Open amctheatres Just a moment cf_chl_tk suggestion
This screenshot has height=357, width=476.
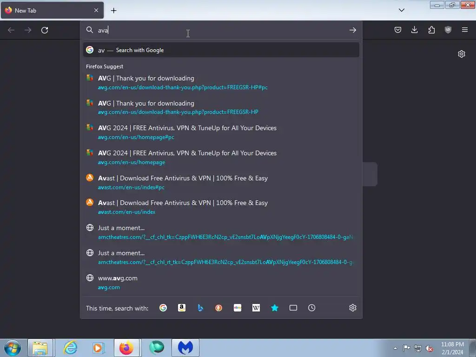[x=221, y=232]
